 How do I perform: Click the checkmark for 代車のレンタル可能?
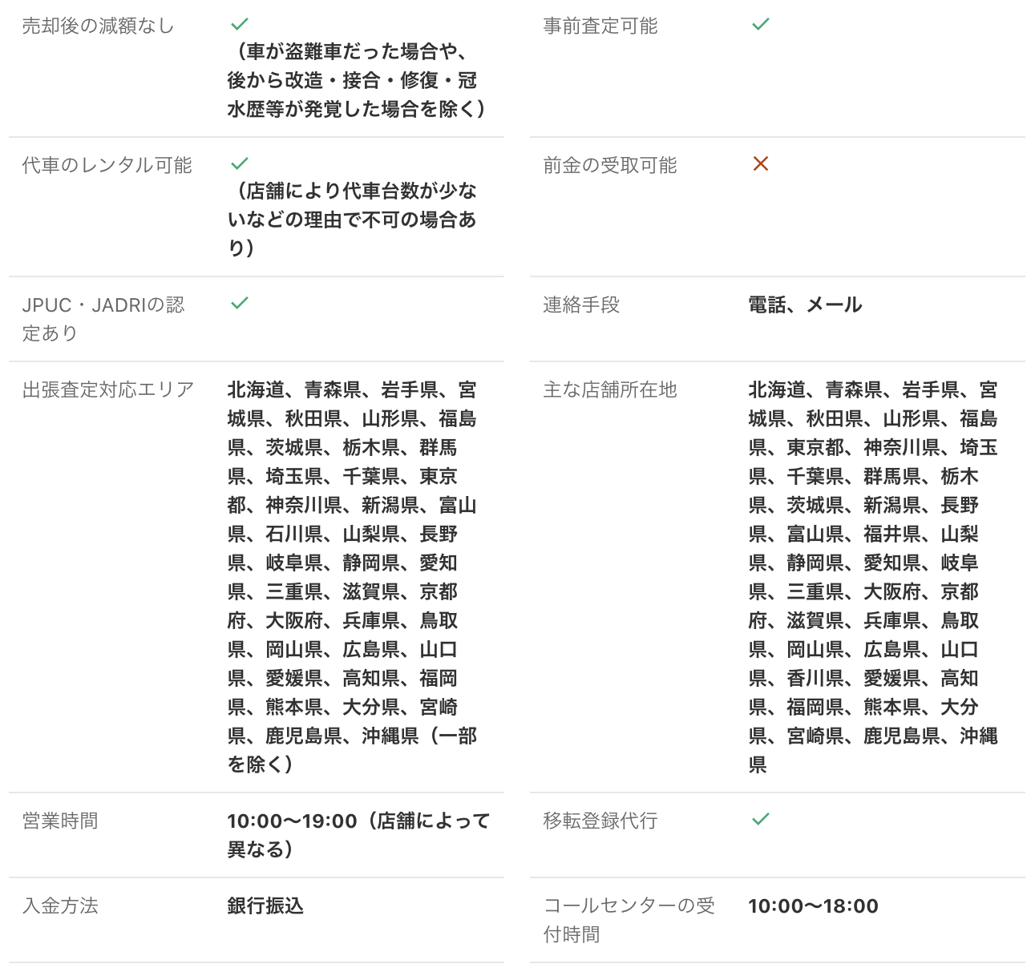coord(239,163)
